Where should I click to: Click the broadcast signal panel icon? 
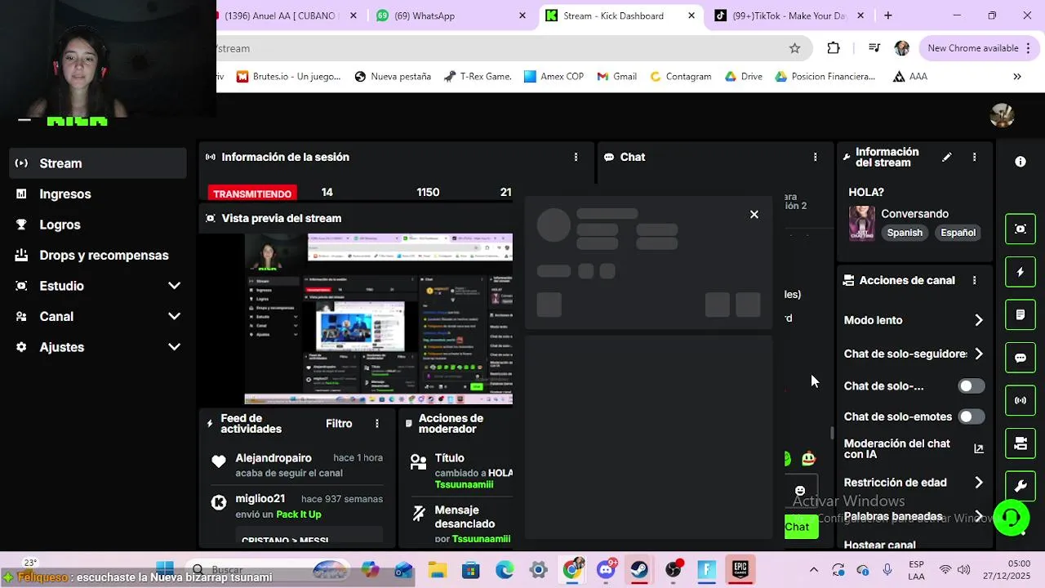pos(1021,400)
